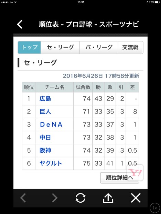Reload the page with the refresh icon
The height and width of the screenshot is (214, 161).
[80, 198]
